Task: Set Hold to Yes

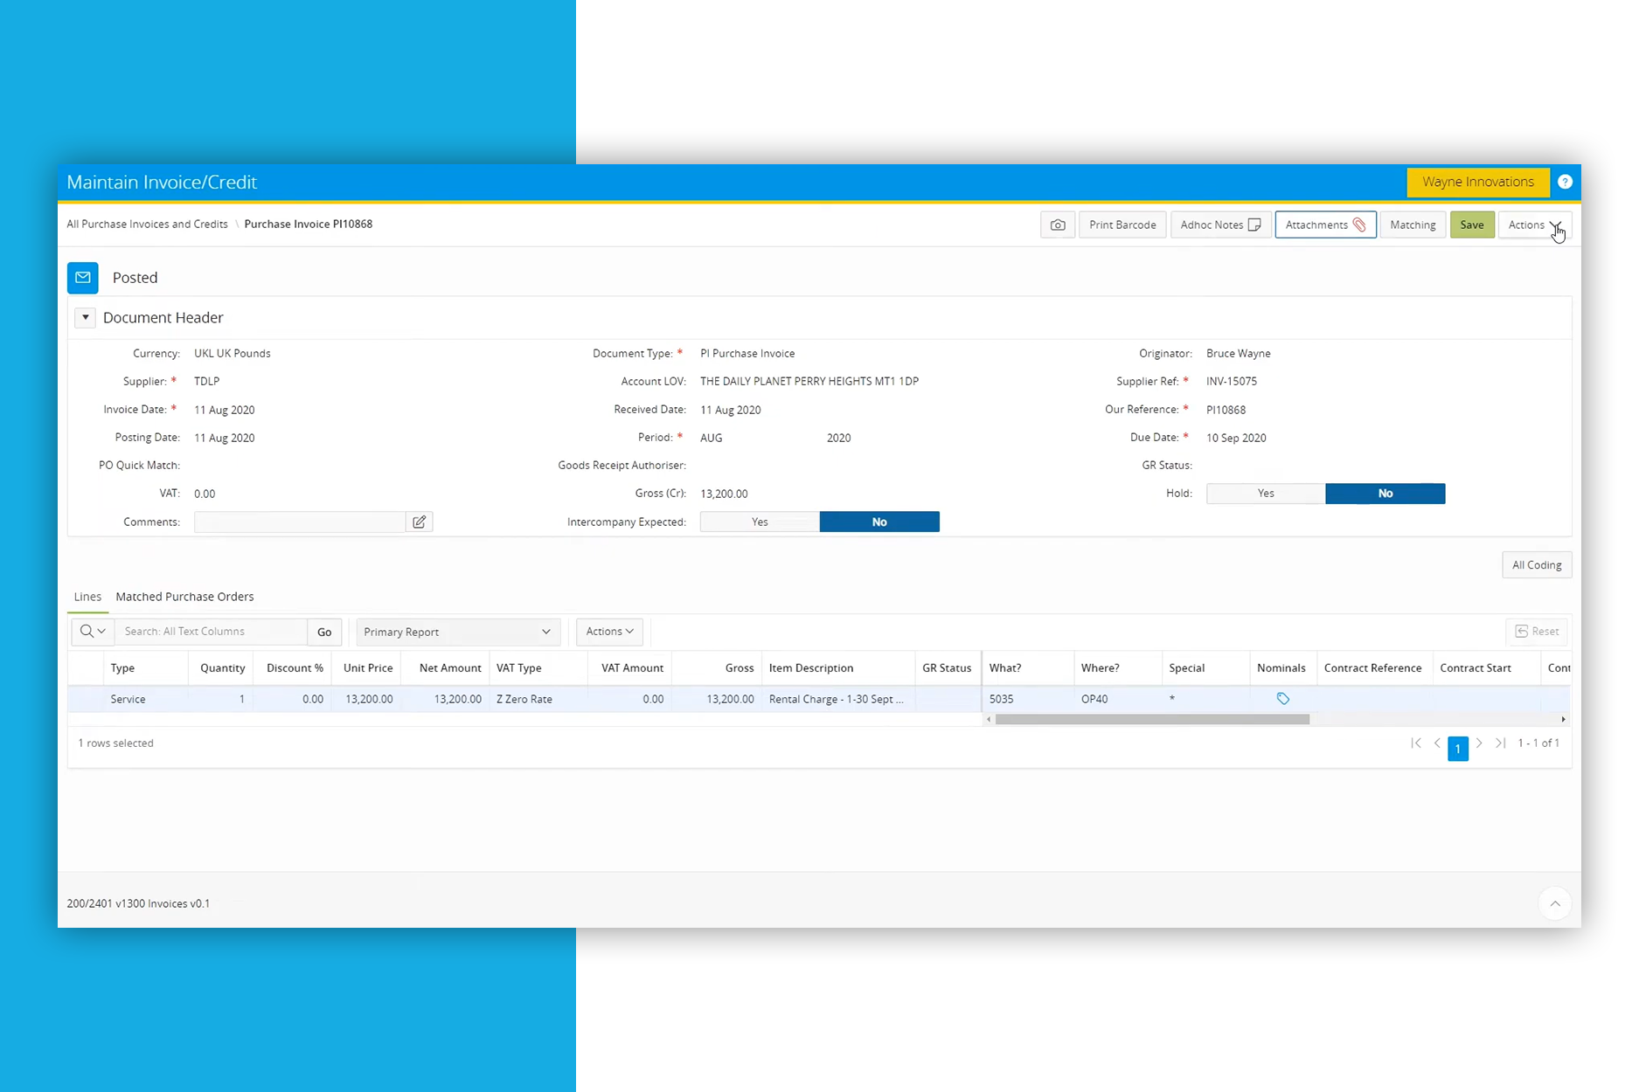Action: 1265,494
